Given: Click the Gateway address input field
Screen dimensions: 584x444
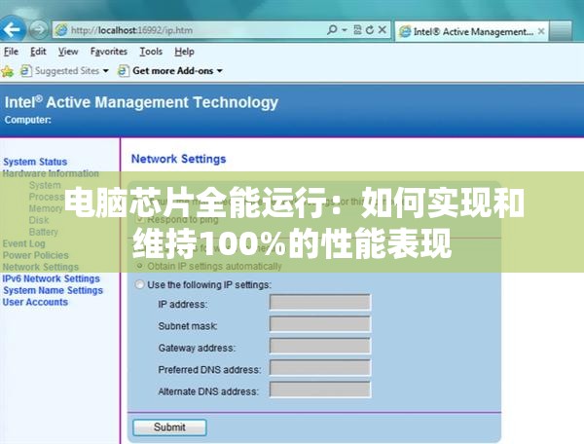Looking at the screenshot, I should click(320, 346).
